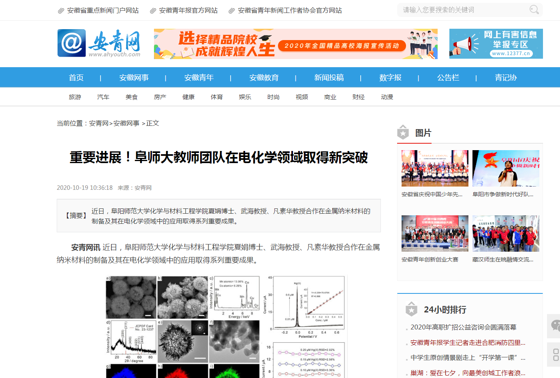Click the 网上有害信息举报专区 banner
Image resolution: width=560 pixels, height=378 pixels.
[496, 44]
